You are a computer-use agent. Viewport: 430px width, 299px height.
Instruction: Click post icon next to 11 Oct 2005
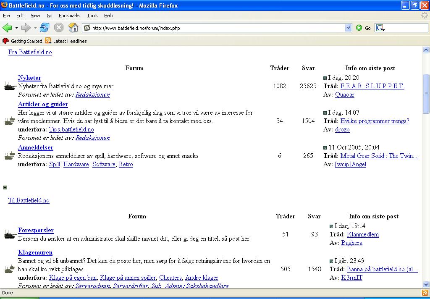(x=325, y=147)
